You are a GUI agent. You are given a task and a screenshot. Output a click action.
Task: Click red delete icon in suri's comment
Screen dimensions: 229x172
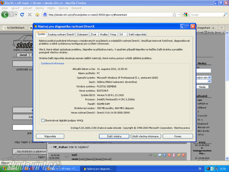[x=183, y=155]
